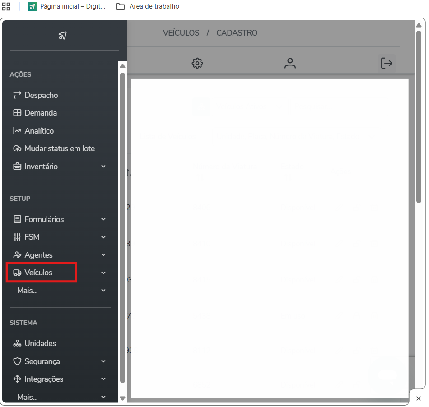Select Mudar status em lote
The image size is (429, 407).
pyautogui.click(x=59, y=148)
